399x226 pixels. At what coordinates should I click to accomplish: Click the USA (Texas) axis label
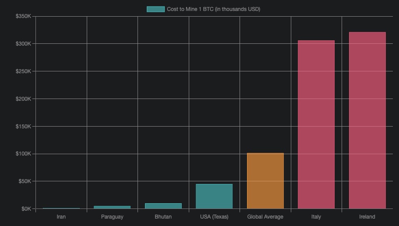[x=214, y=217]
